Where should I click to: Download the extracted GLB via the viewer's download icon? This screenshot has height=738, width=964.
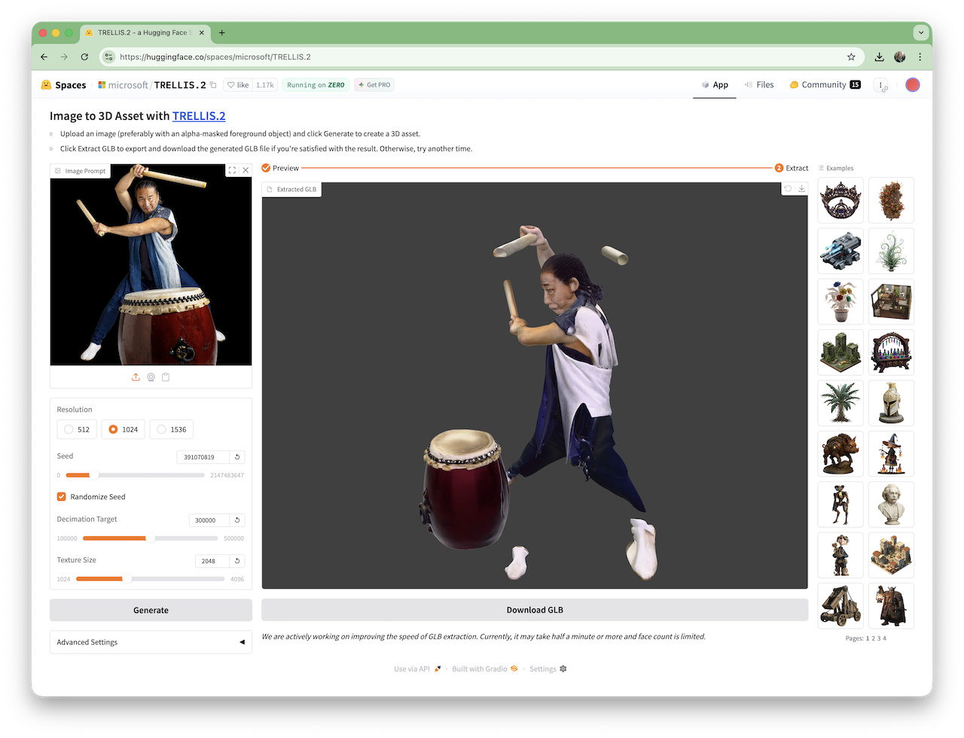click(801, 189)
